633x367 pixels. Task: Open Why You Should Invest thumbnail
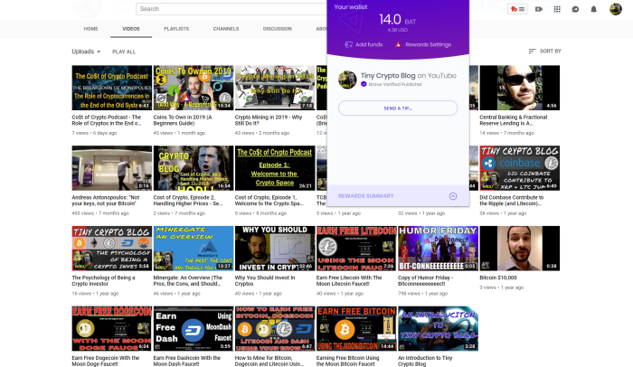(x=275, y=249)
